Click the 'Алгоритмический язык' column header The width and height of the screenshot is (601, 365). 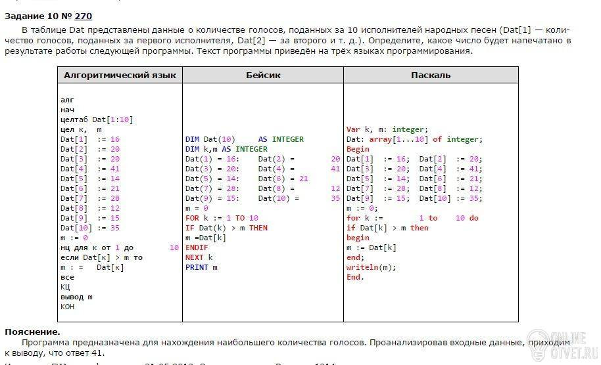[120, 75]
